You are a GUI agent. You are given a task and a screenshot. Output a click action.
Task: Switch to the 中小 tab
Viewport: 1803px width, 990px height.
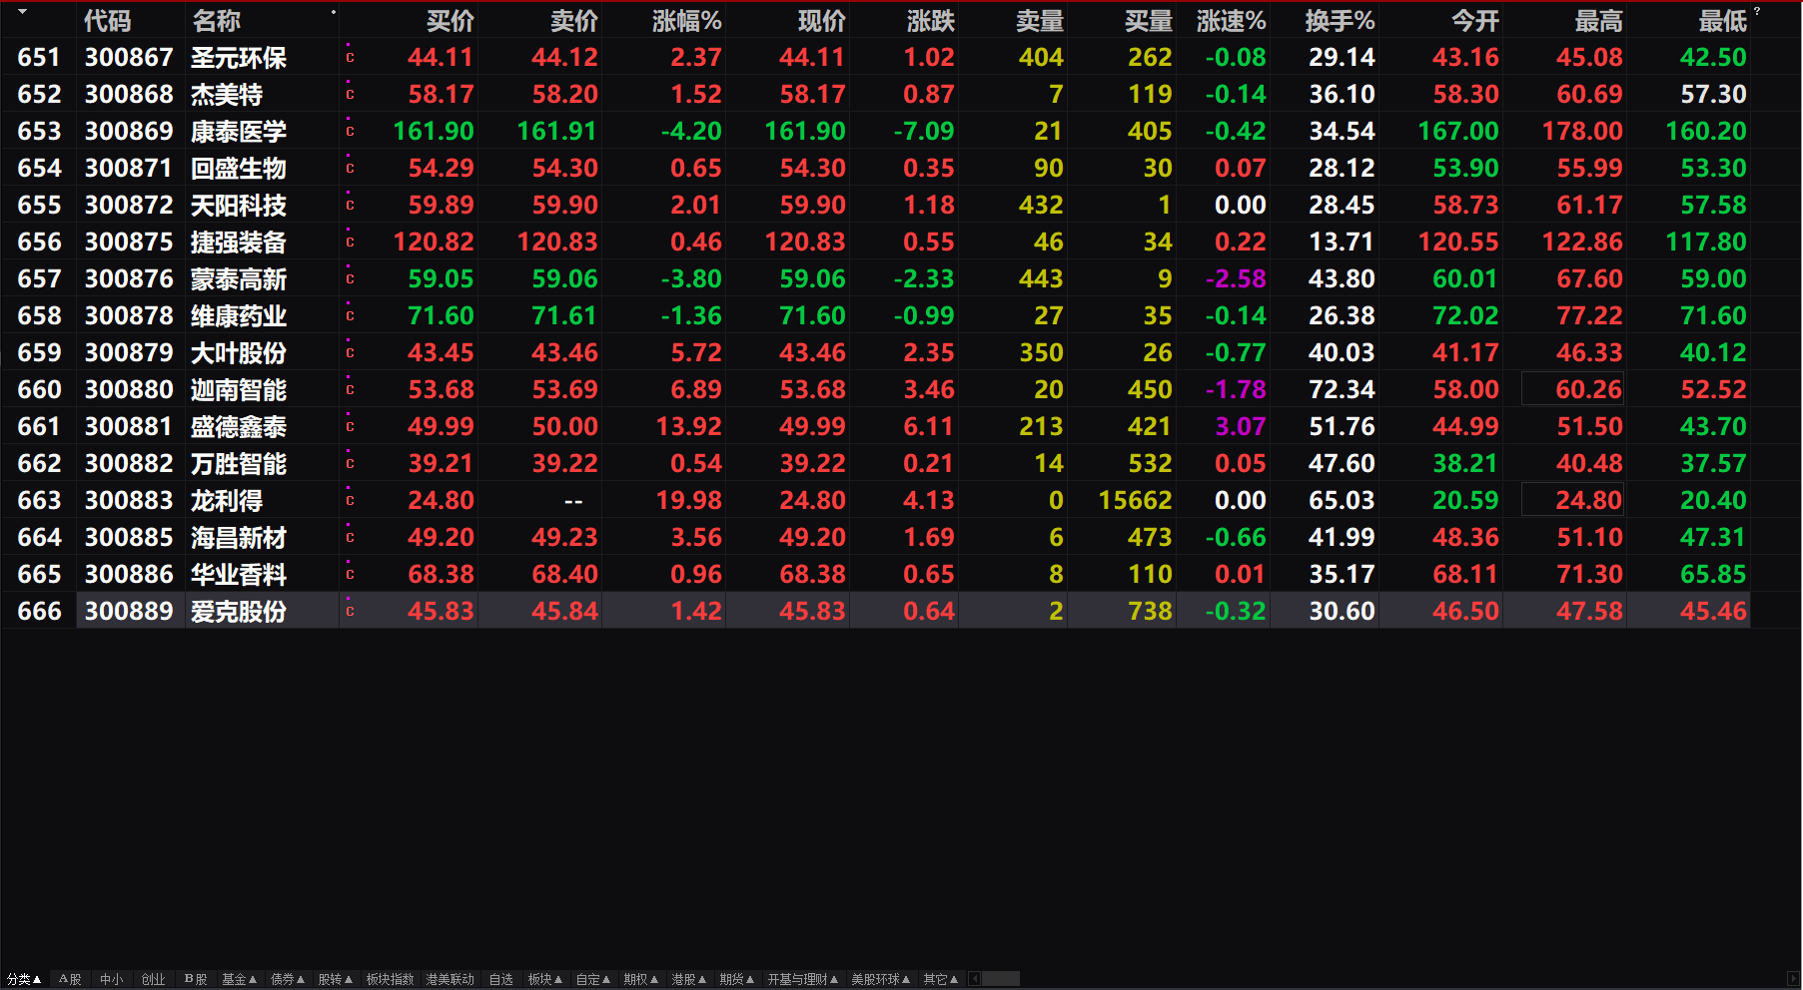[111, 979]
